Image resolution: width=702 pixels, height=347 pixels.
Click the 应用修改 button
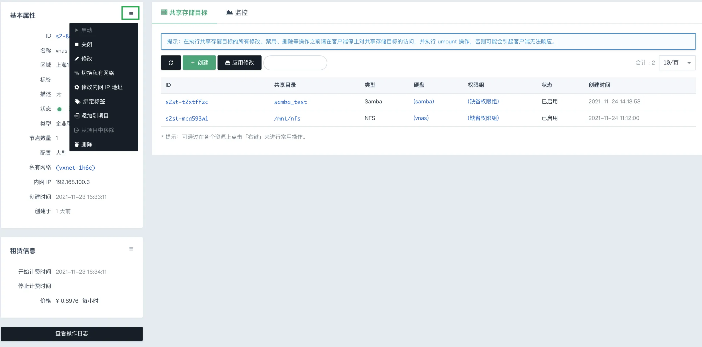(x=240, y=63)
